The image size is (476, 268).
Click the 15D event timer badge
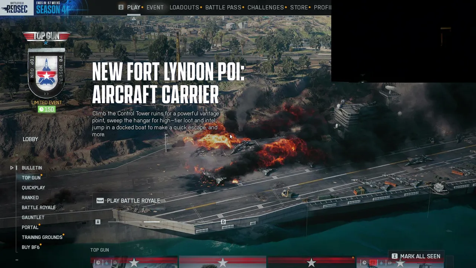[x=46, y=109]
